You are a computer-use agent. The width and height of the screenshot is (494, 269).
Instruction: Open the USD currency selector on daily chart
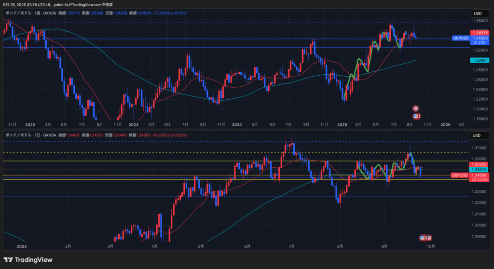[478, 135]
